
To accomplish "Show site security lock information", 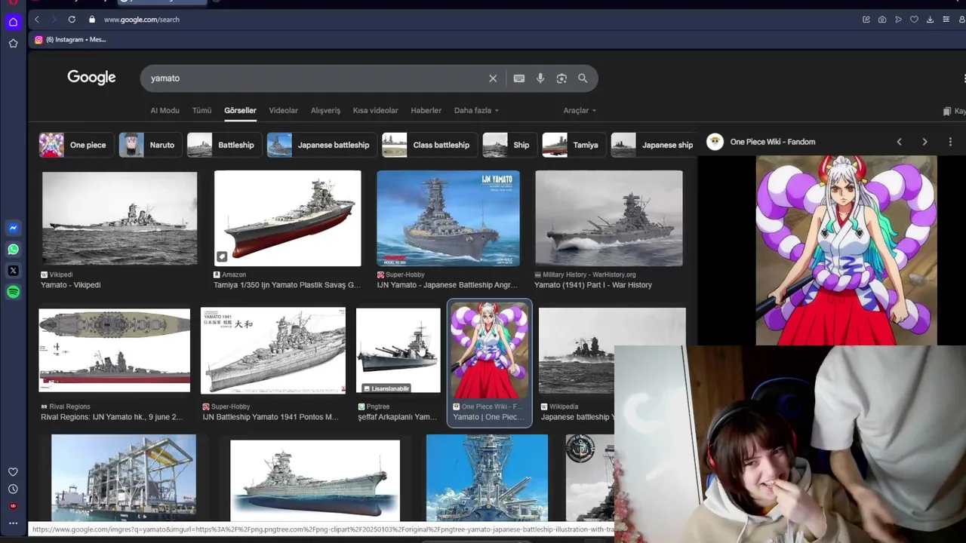I will (x=92, y=20).
